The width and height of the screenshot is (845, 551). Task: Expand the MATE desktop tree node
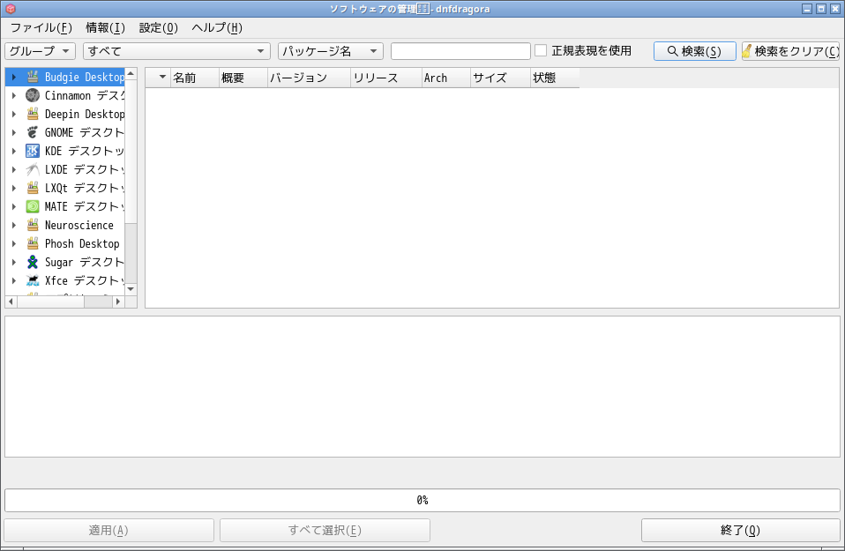[x=14, y=206]
